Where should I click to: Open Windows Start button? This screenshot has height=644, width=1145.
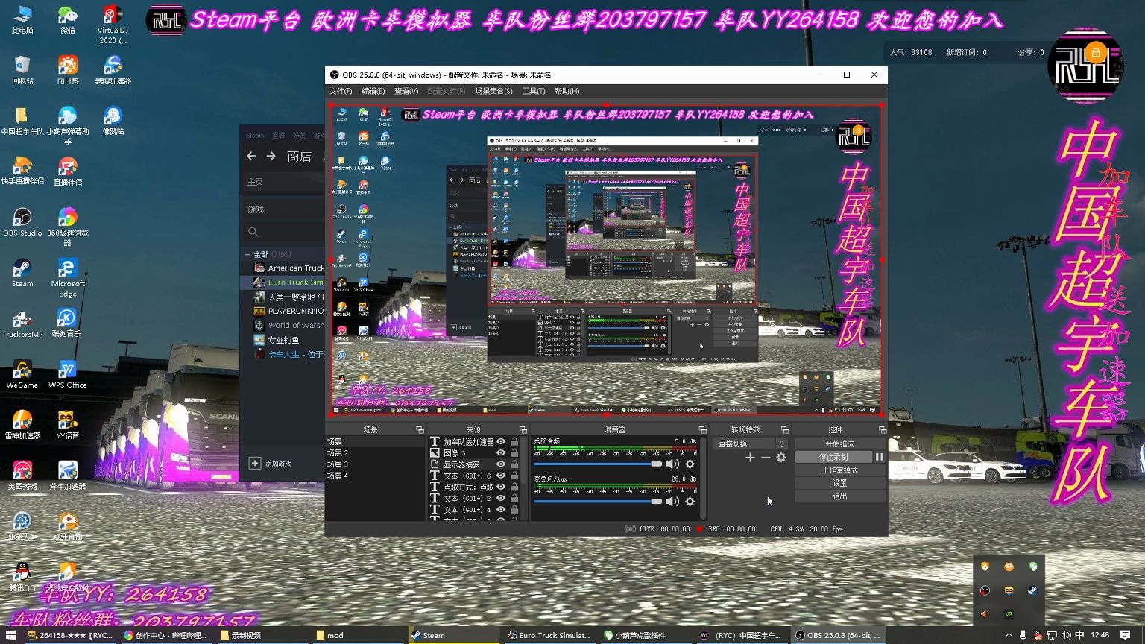click(10, 635)
